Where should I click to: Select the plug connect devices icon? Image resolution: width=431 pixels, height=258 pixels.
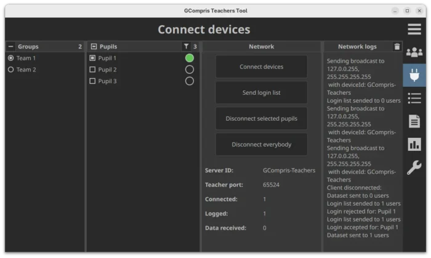pyautogui.click(x=414, y=75)
